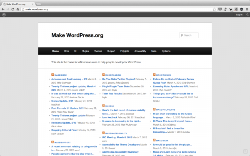Screen dimensions: 250x156
Task: Save page with the Pocket extension icon
Action: point(220,10)
